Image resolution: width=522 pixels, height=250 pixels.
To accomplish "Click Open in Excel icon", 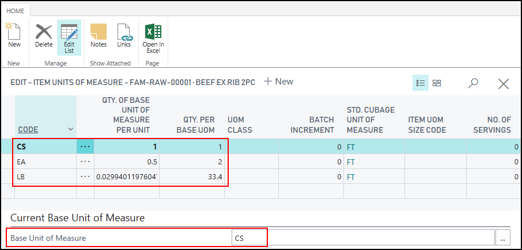I will pyautogui.click(x=153, y=37).
